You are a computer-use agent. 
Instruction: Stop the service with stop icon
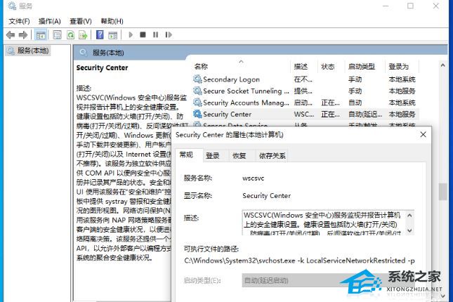[x=143, y=35]
